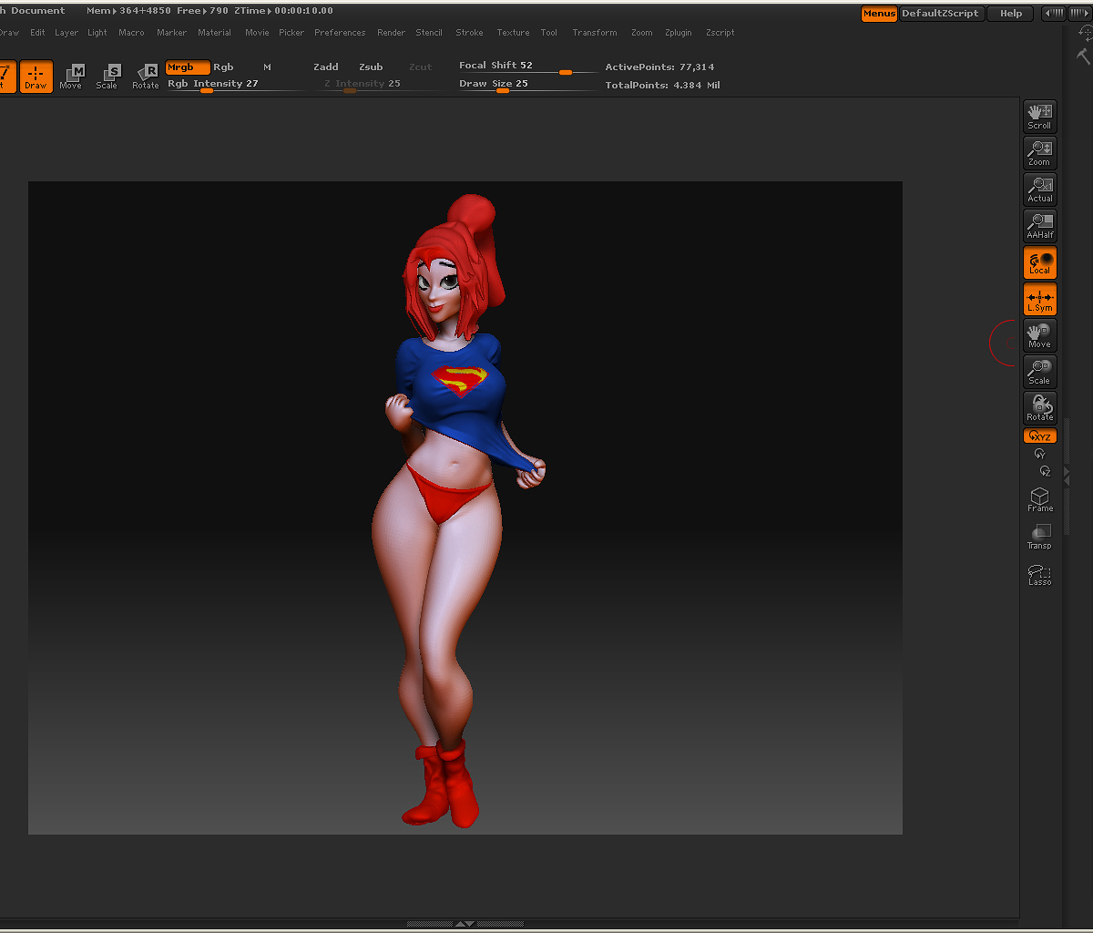Click the 3D character model on the canvas
The height and width of the screenshot is (933, 1093).
click(x=451, y=510)
